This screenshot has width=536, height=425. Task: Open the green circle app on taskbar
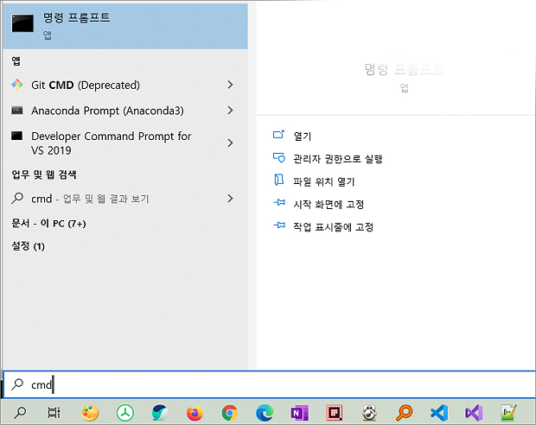pos(125,413)
